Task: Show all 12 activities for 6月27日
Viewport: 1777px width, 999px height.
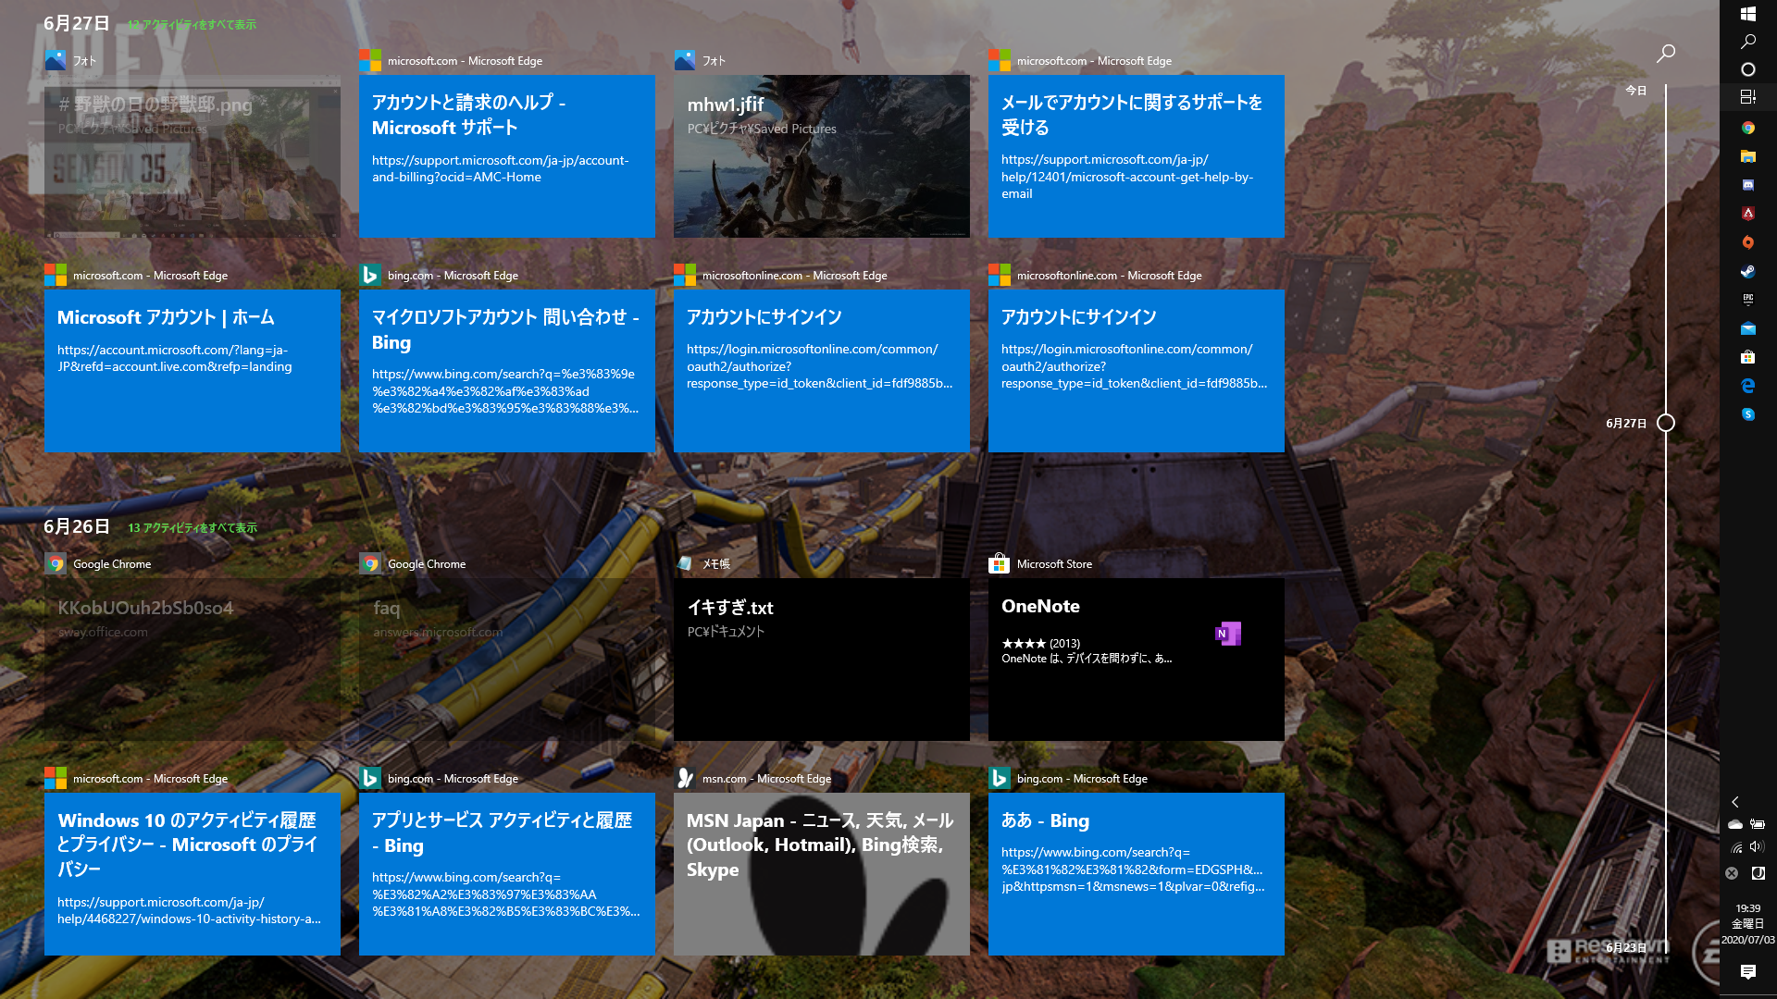Action: pyautogui.click(x=192, y=25)
